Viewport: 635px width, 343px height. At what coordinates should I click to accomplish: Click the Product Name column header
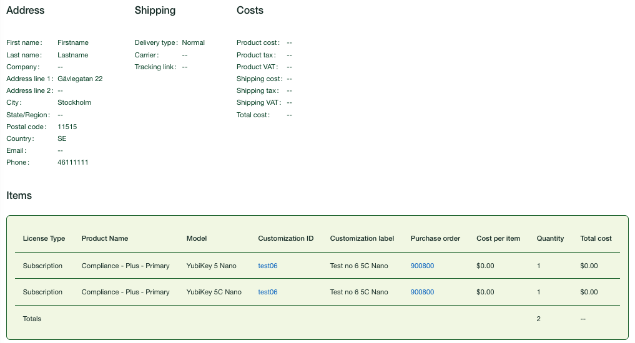104,238
